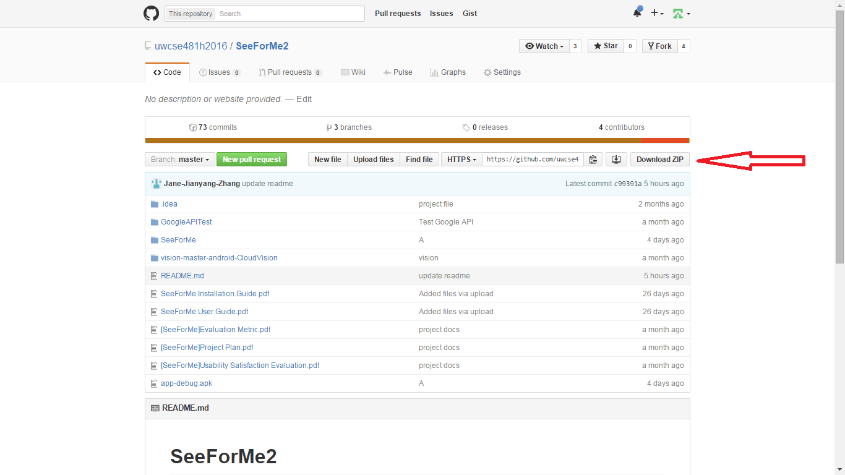Click the GoogleAPITest folder icon
The height and width of the screenshot is (475, 845).
pyautogui.click(x=155, y=222)
